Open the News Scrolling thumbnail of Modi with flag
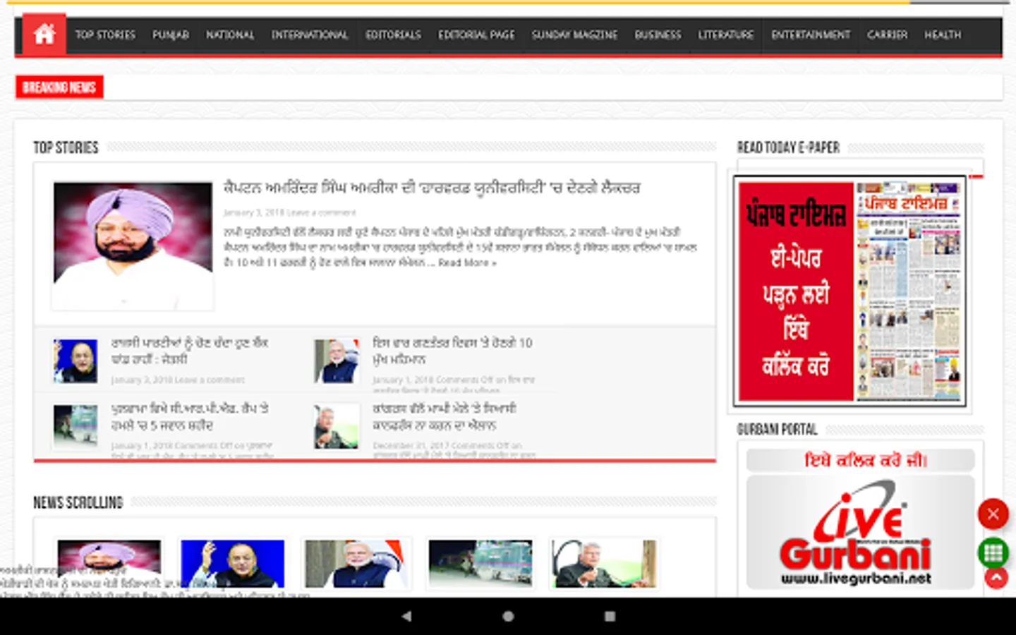This screenshot has height=635, width=1016. tap(356, 563)
